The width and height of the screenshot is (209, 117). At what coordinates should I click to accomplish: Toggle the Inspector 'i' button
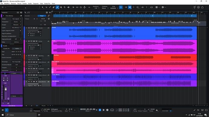click(x=7, y=110)
